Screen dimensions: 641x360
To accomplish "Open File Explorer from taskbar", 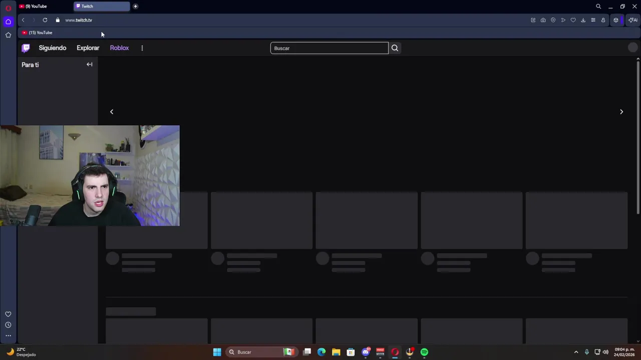I will click(x=336, y=352).
